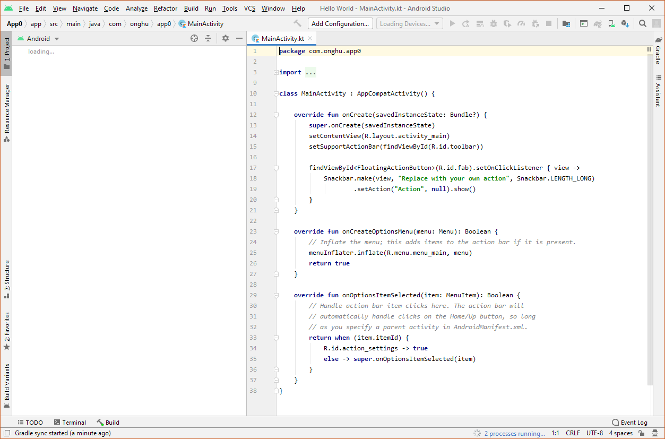Click the '2 processes running' link
The image size is (665, 439).
[514, 433]
